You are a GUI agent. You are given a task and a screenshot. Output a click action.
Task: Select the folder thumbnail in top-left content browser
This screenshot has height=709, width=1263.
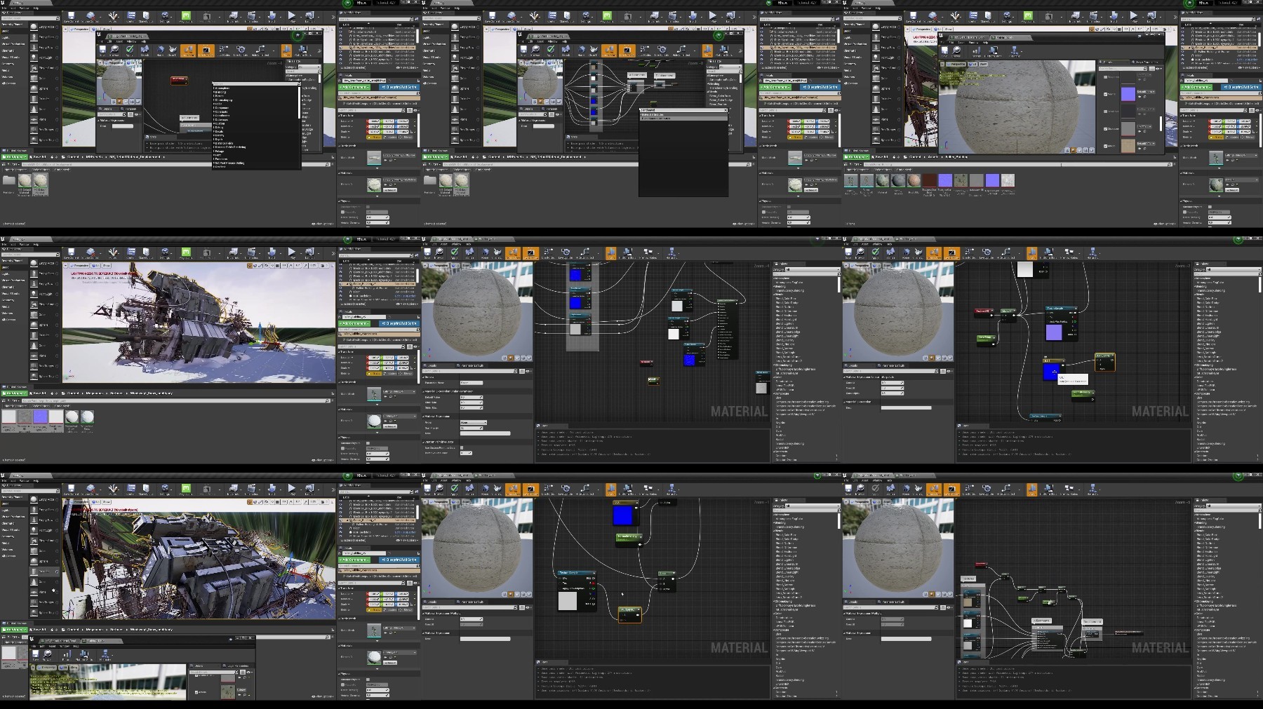(8, 181)
